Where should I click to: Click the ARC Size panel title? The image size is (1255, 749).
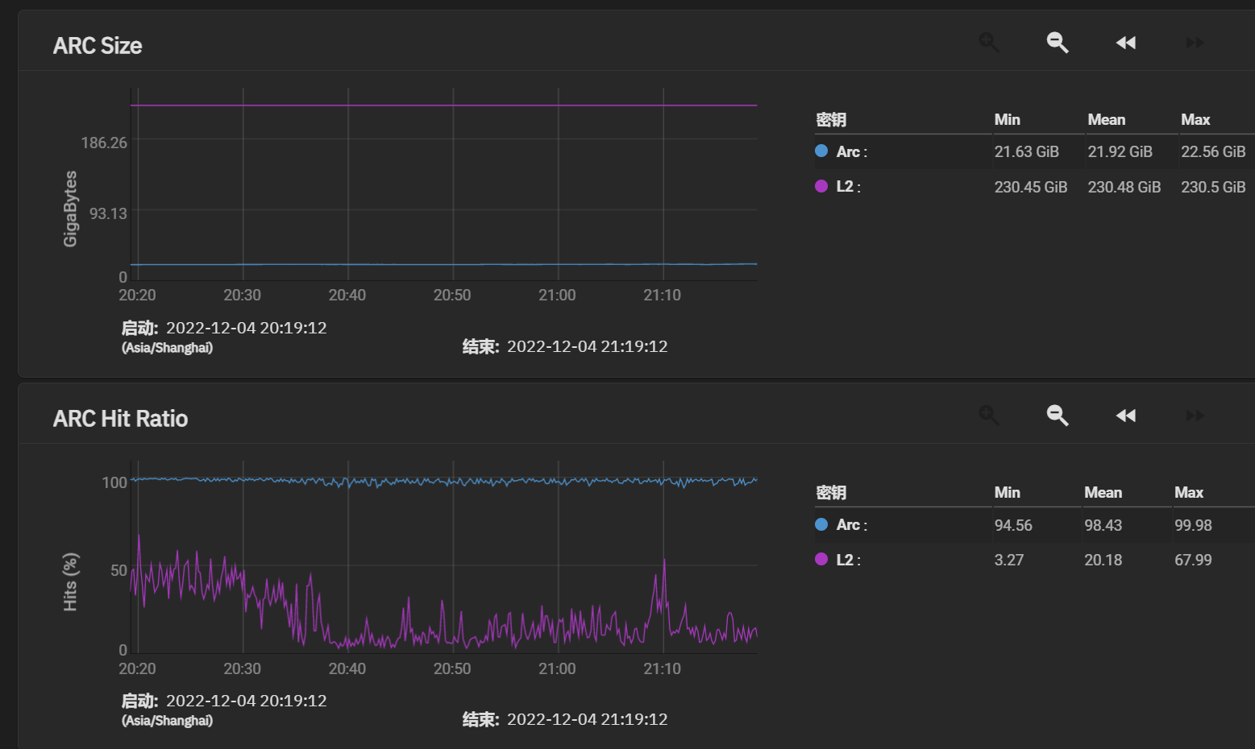[98, 46]
